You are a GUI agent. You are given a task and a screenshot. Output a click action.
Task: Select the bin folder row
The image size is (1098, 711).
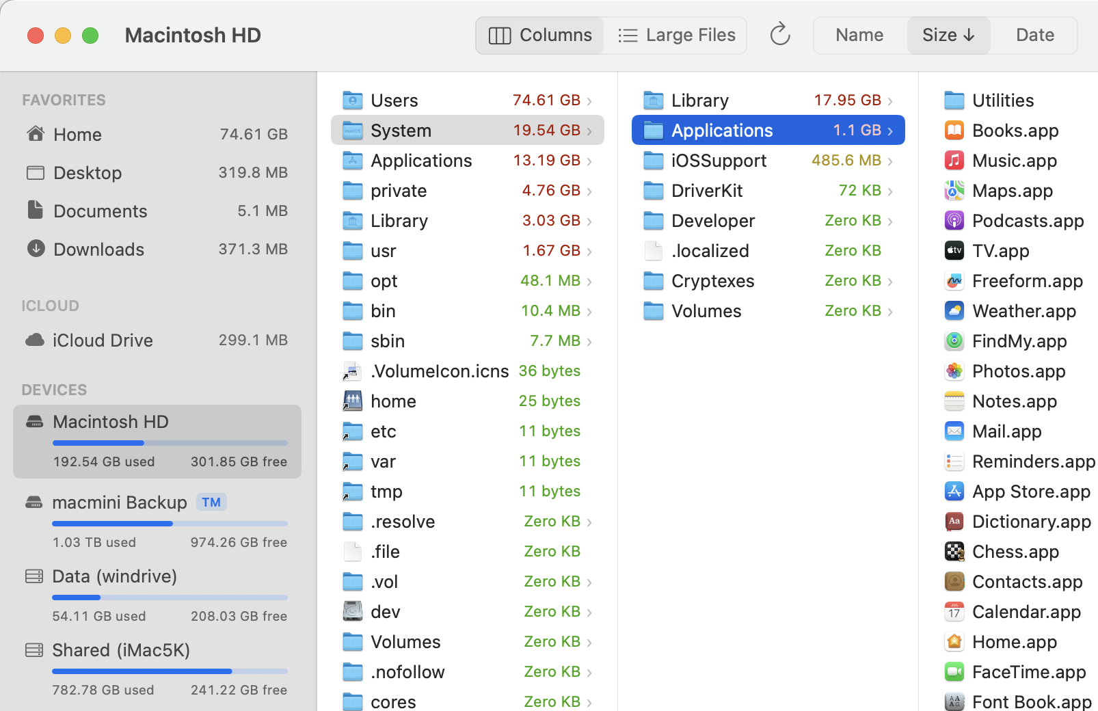point(468,311)
